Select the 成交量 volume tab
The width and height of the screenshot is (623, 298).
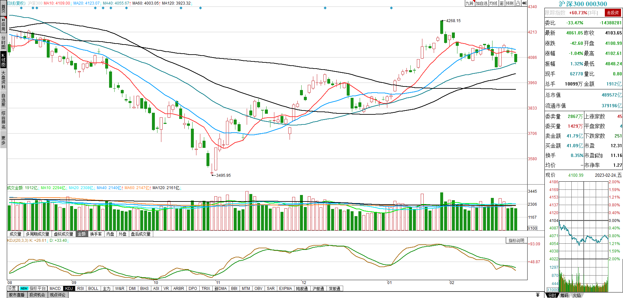[15, 234]
